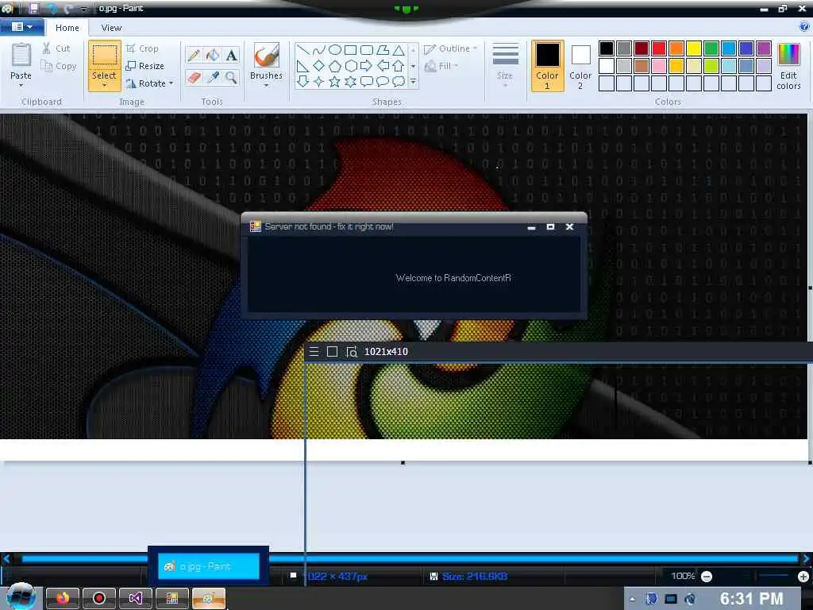813x610 pixels.
Task: Pick the yellow color swatch
Action: point(694,48)
